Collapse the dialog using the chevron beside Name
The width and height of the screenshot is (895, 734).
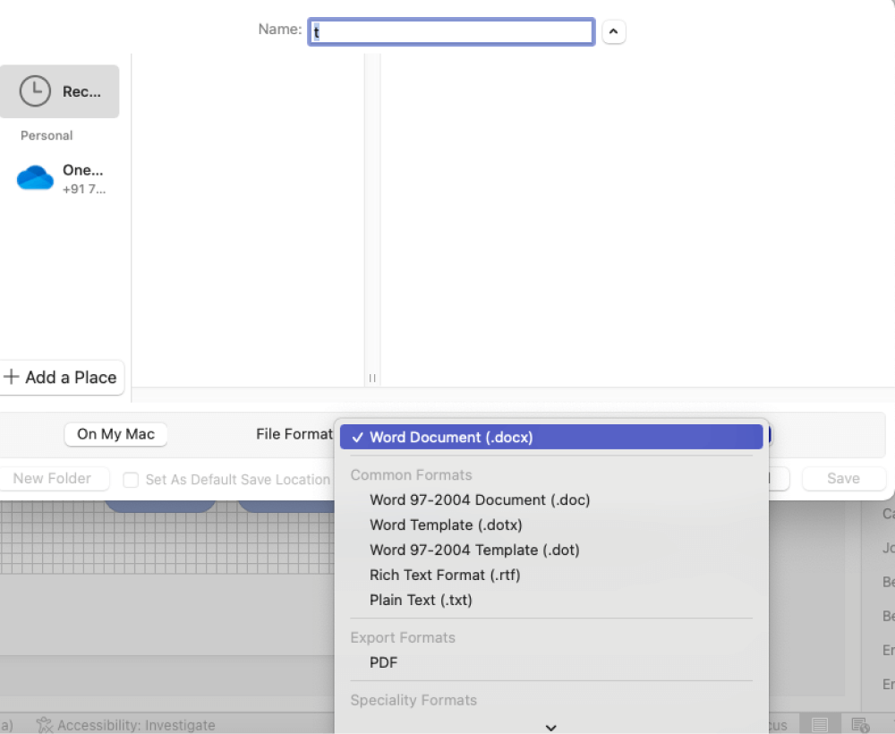613,32
